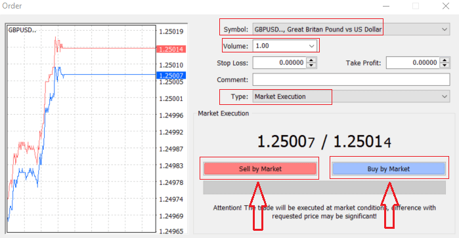Screen dimensions: 459x238
Task: Select the bid price label 1.25007 on chart
Action: (171, 75)
